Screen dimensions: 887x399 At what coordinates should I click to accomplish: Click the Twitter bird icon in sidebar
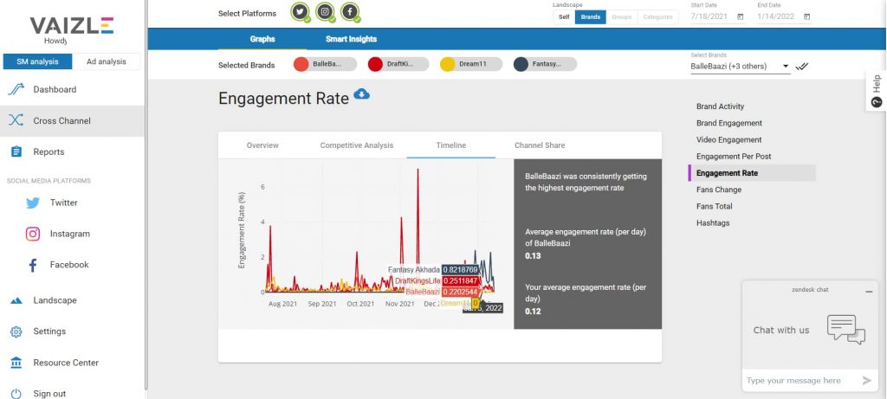coord(33,203)
